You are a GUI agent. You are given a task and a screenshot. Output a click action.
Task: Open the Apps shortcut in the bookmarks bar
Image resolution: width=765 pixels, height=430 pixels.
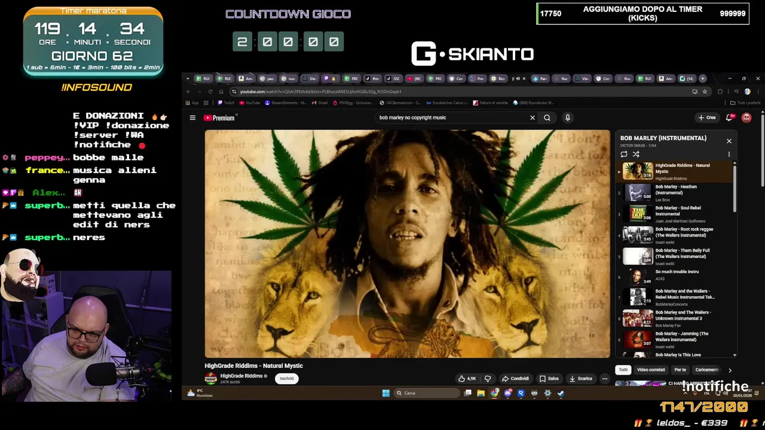[x=192, y=103]
